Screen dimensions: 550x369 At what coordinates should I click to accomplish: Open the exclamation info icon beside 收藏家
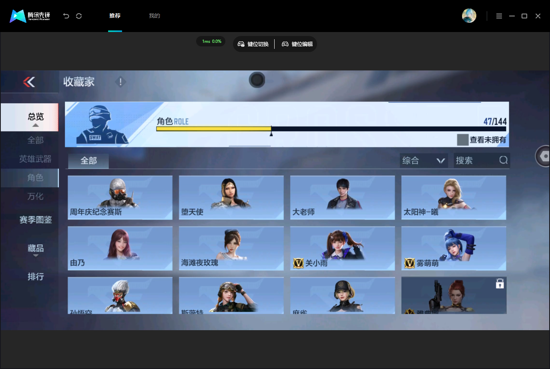120,82
